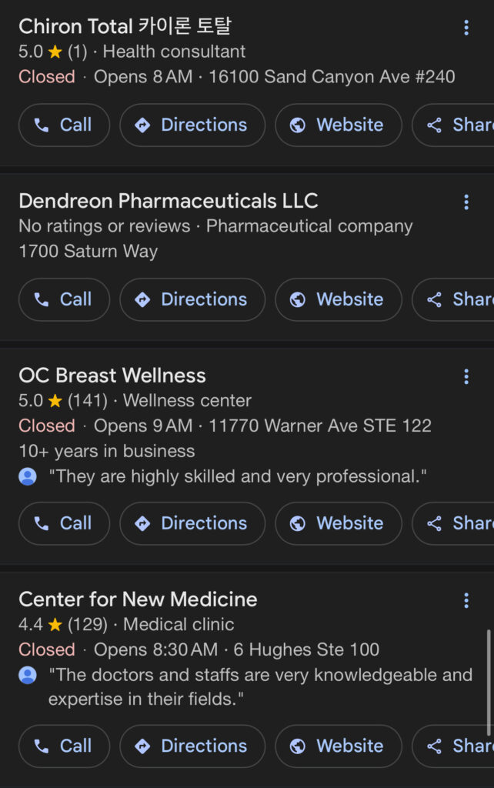Tap directions icon for Dendreon Pharmaceuticals
494x788 pixels.
point(142,300)
